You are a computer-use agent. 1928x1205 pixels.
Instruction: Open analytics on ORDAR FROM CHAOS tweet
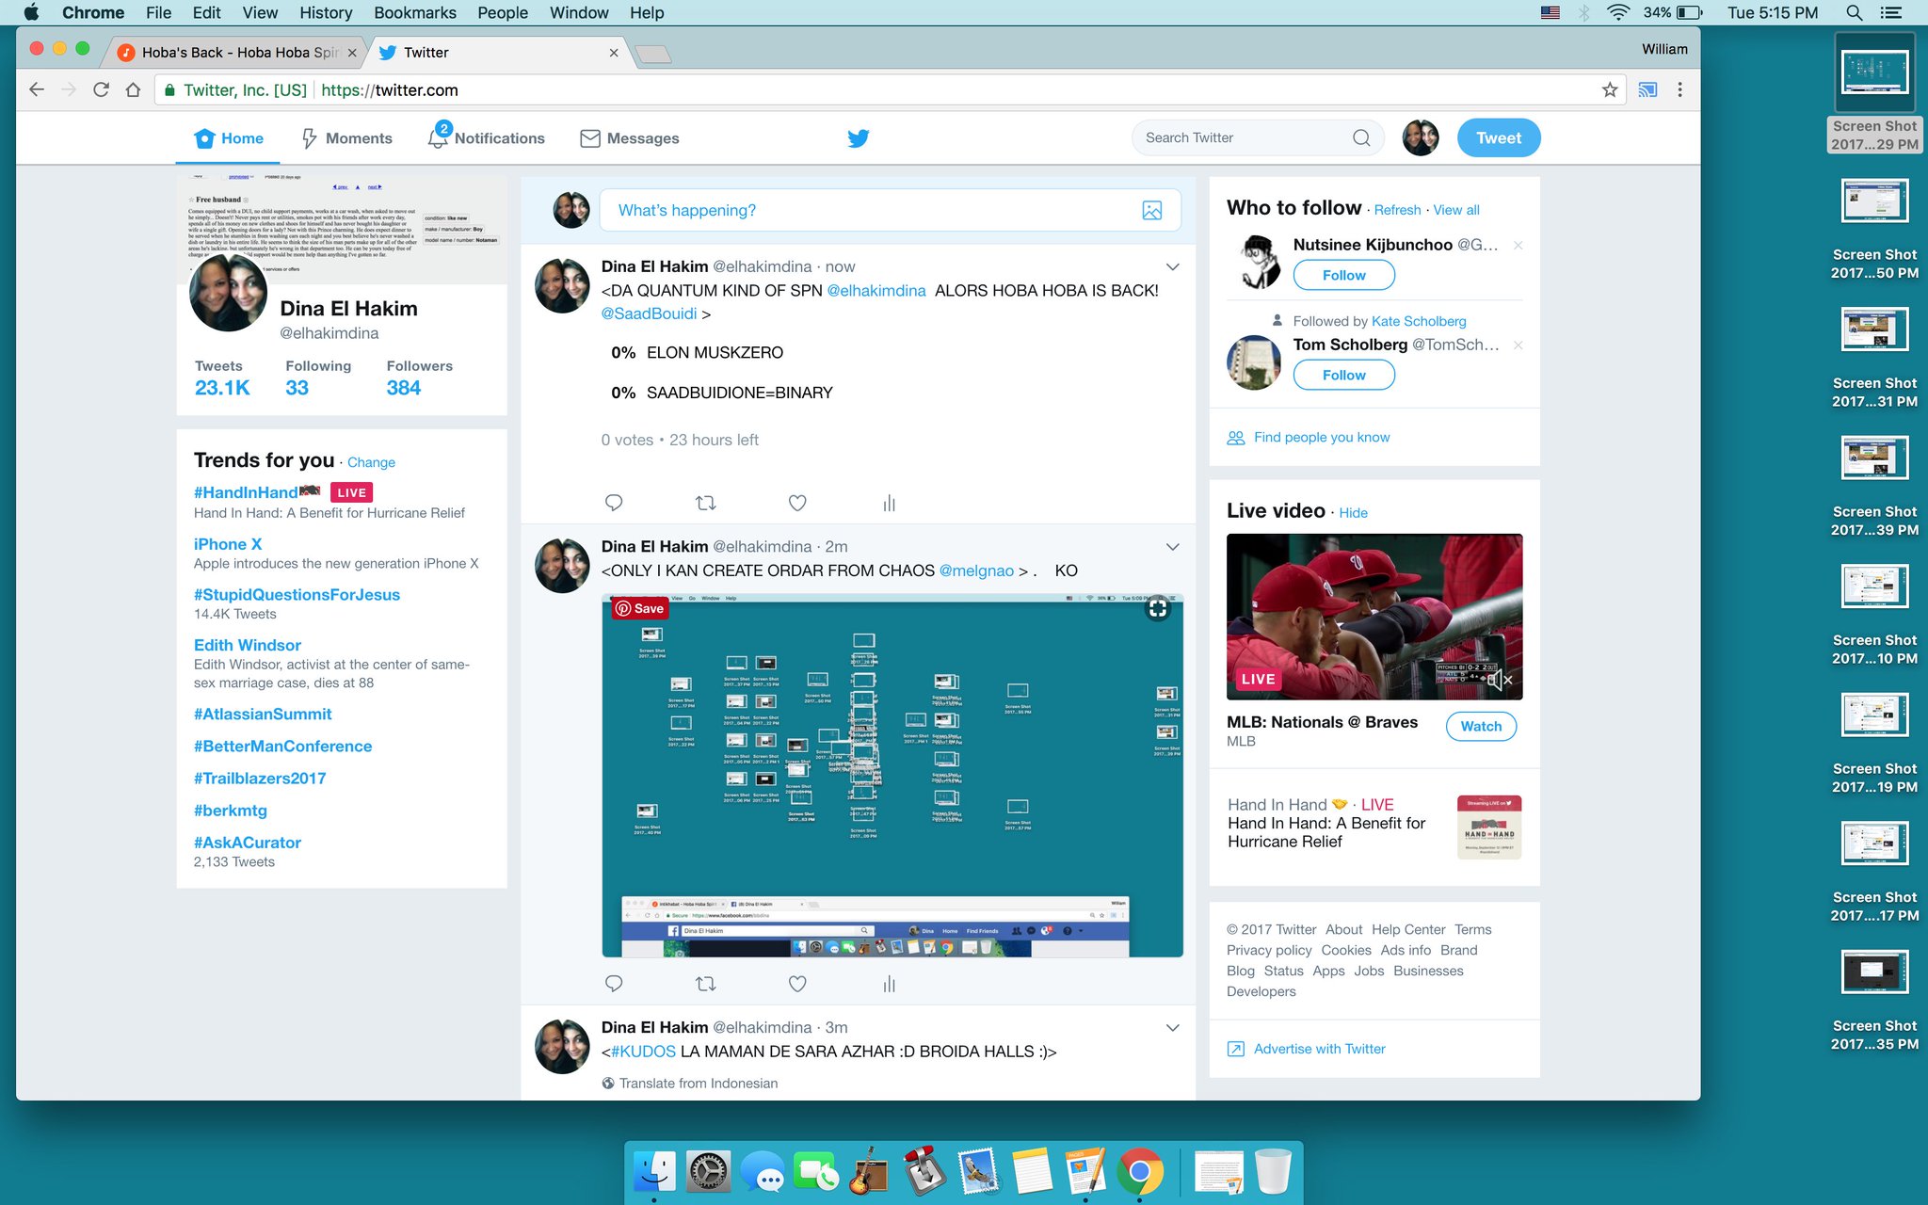point(889,984)
